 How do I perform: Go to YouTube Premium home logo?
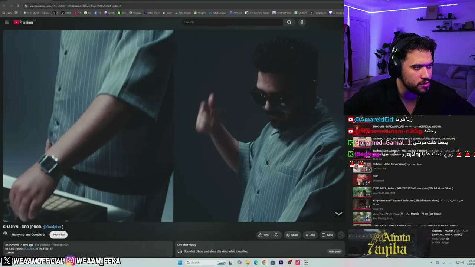(24, 22)
